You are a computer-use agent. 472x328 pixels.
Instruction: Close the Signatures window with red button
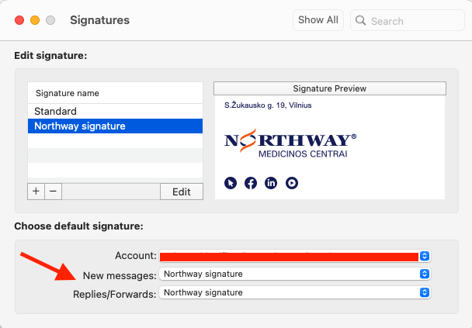coord(19,20)
